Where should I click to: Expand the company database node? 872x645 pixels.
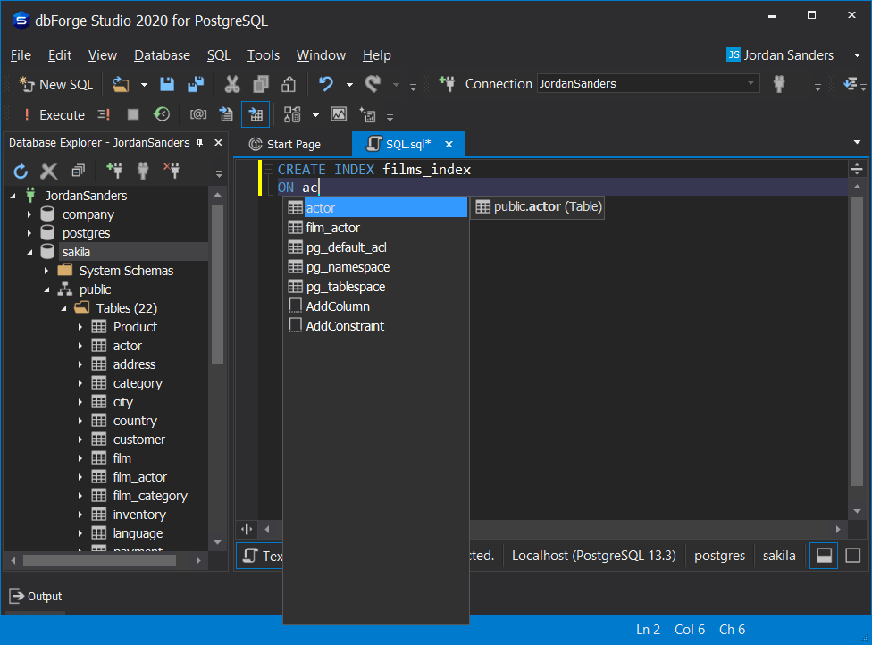pyautogui.click(x=29, y=214)
